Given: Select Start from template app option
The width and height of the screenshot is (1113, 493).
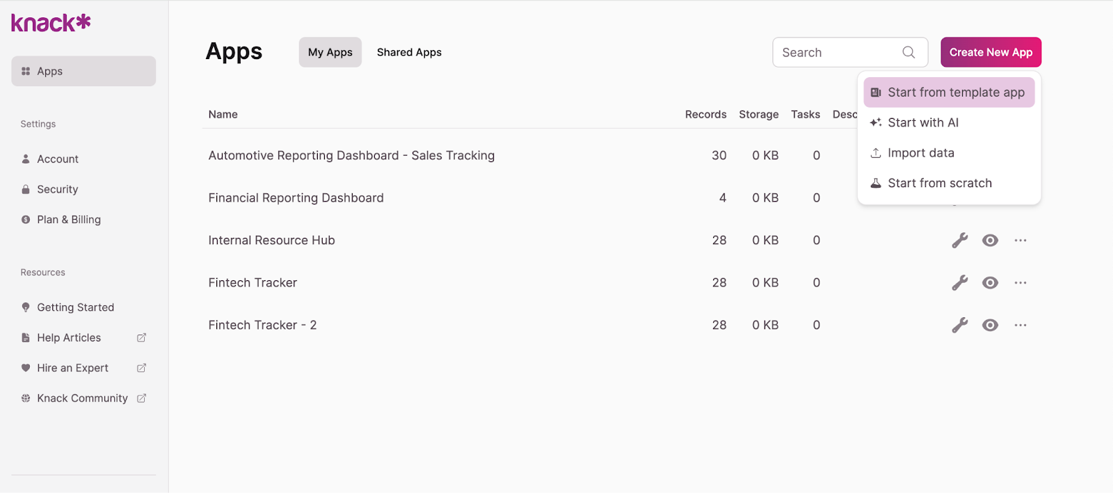Looking at the screenshot, I should click(949, 92).
